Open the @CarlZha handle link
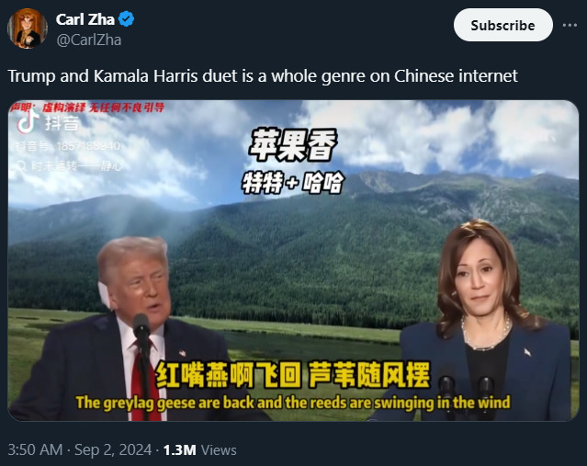587x466 pixels. point(89,40)
